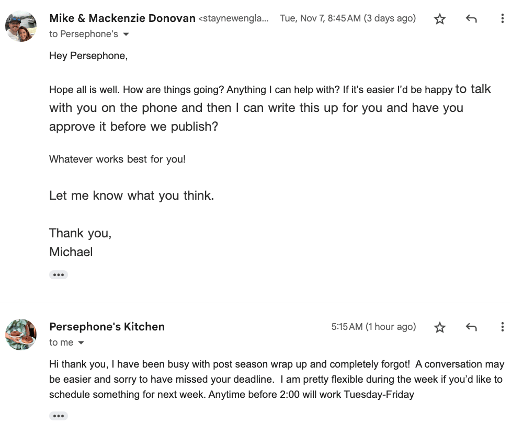Show trimmed content under Michael's signature
This screenshot has width=523, height=435.
(59, 274)
